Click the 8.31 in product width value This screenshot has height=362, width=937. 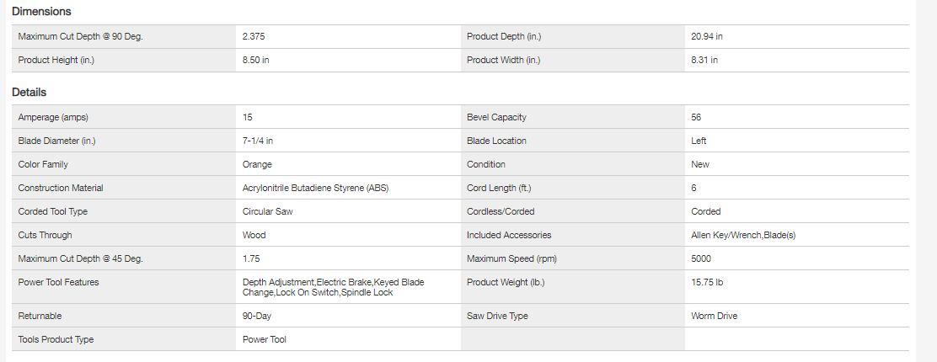click(x=704, y=61)
